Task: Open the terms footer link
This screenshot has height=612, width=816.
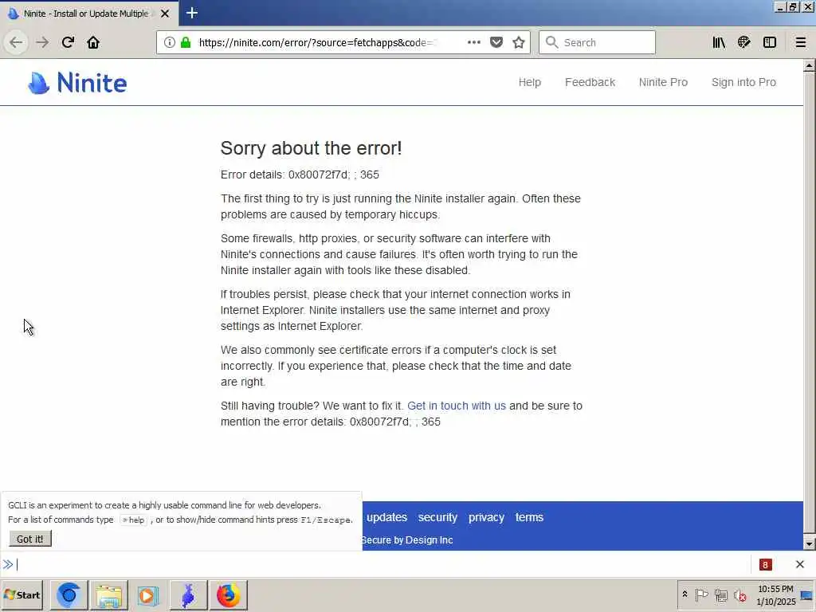Action: click(529, 517)
